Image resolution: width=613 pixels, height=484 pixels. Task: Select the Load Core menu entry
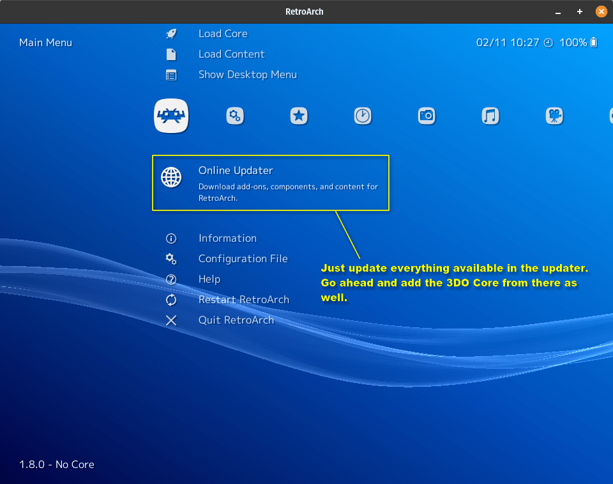tap(223, 34)
